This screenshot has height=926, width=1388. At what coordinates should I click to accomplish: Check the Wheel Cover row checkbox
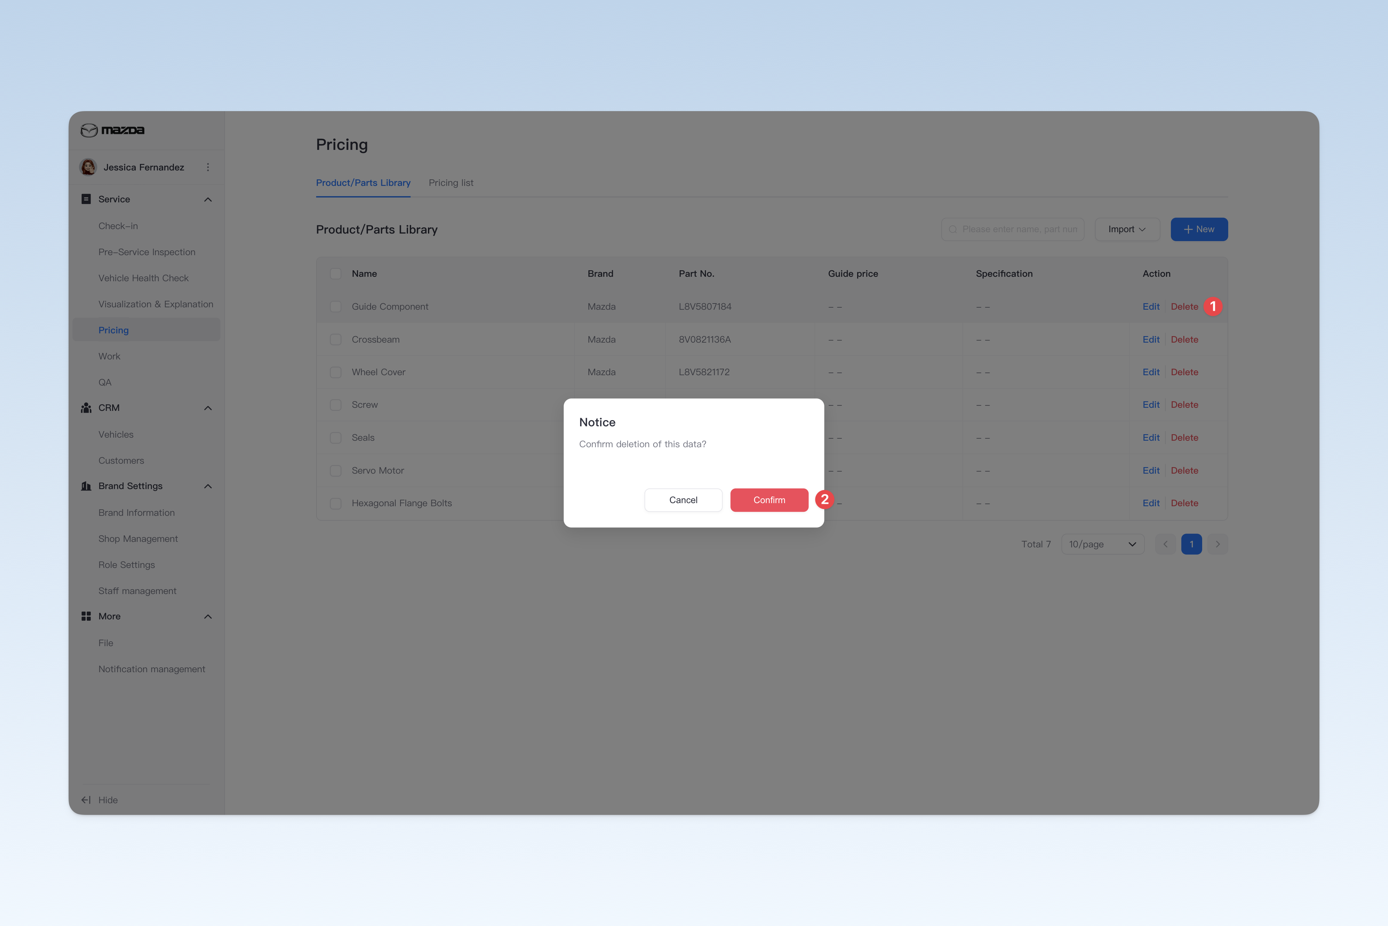click(x=335, y=372)
